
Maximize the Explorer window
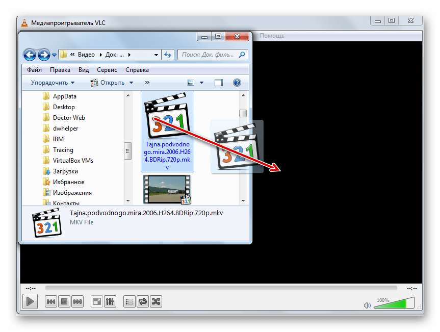pos(218,36)
